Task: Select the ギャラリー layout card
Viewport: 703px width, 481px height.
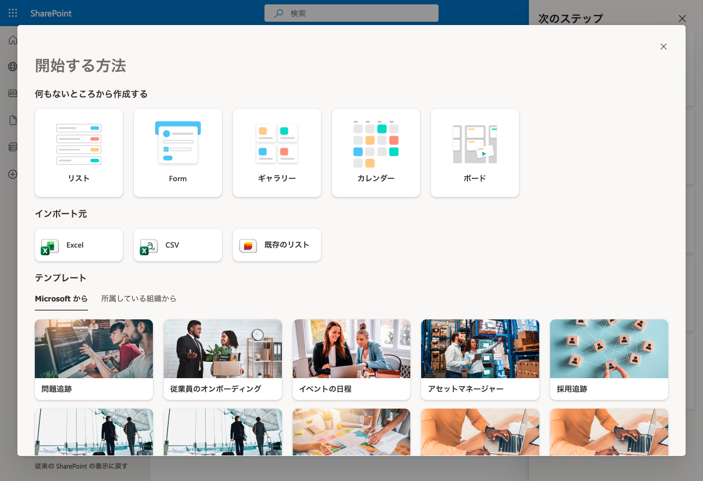Action: (277, 153)
